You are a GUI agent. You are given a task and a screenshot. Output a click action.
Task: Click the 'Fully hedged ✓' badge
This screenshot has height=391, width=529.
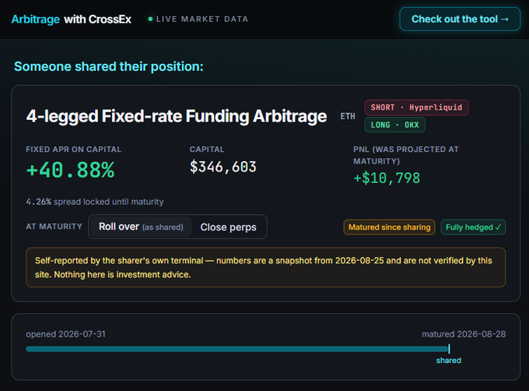[x=473, y=227]
